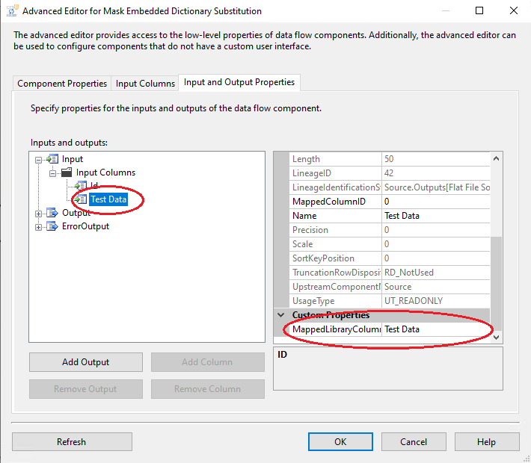Image resolution: width=531 pixels, height=463 pixels.
Task: Open the Input Columns tab
Action: (x=145, y=84)
